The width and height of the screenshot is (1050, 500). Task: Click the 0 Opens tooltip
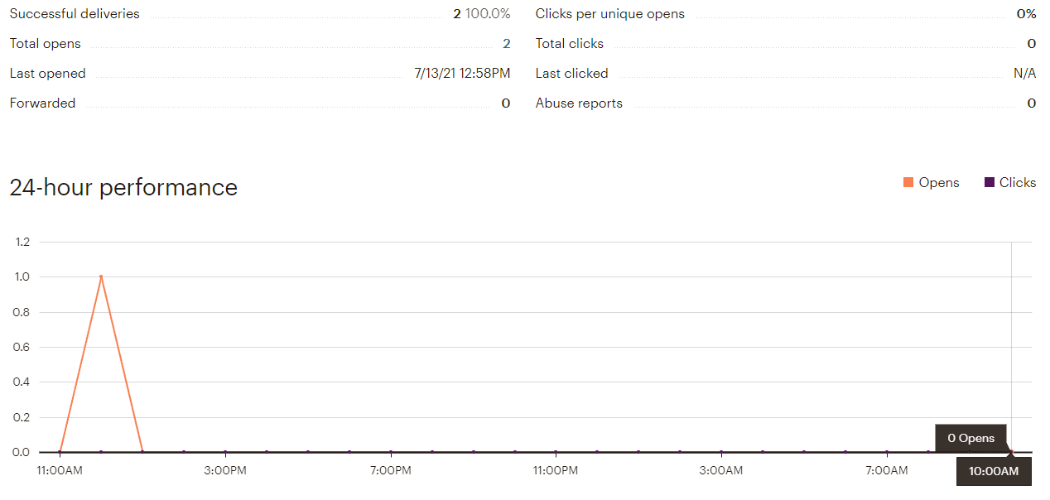pos(971,438)
